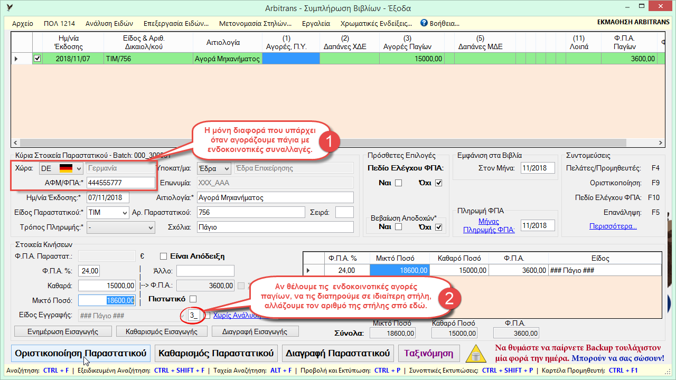Screen dimensions: 676x380
Task: Open the Επεξεργασία Ειδών menu
Action: point(175,23)
